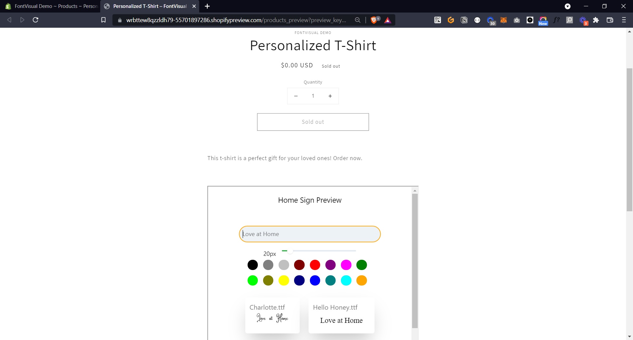Open the MetaMask fox extension
This screenshot has width=633, height=340.
click(503, 20)
